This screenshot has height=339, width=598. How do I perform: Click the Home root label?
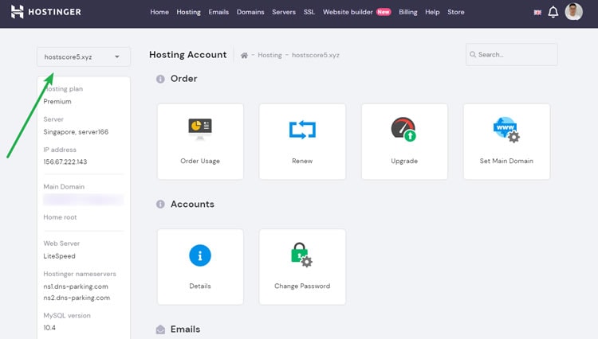pos(60,217)
